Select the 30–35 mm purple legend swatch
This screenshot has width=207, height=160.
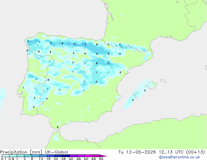pyautogui.click(x=73, y=156)
